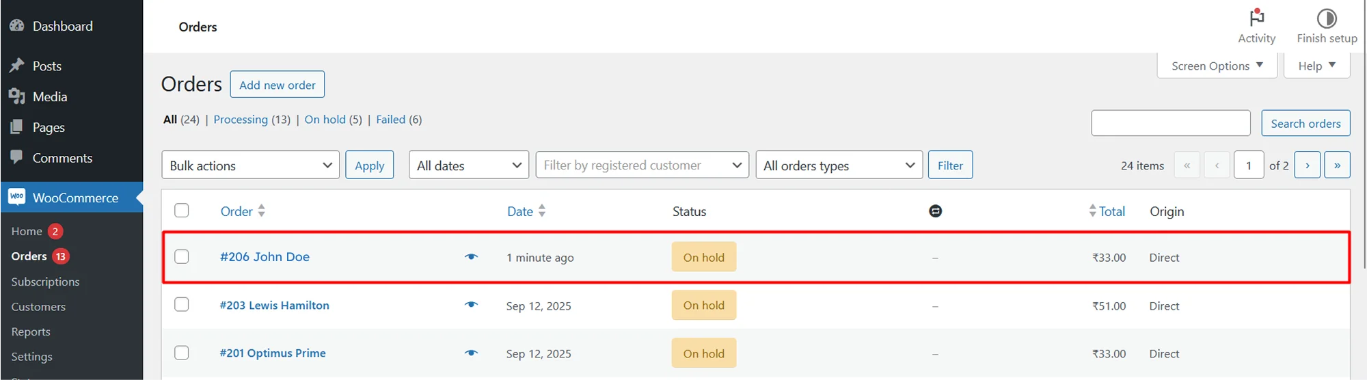Click the Media icon in sidebar
Screen dimensions: 1367x380
coord(17,96)
